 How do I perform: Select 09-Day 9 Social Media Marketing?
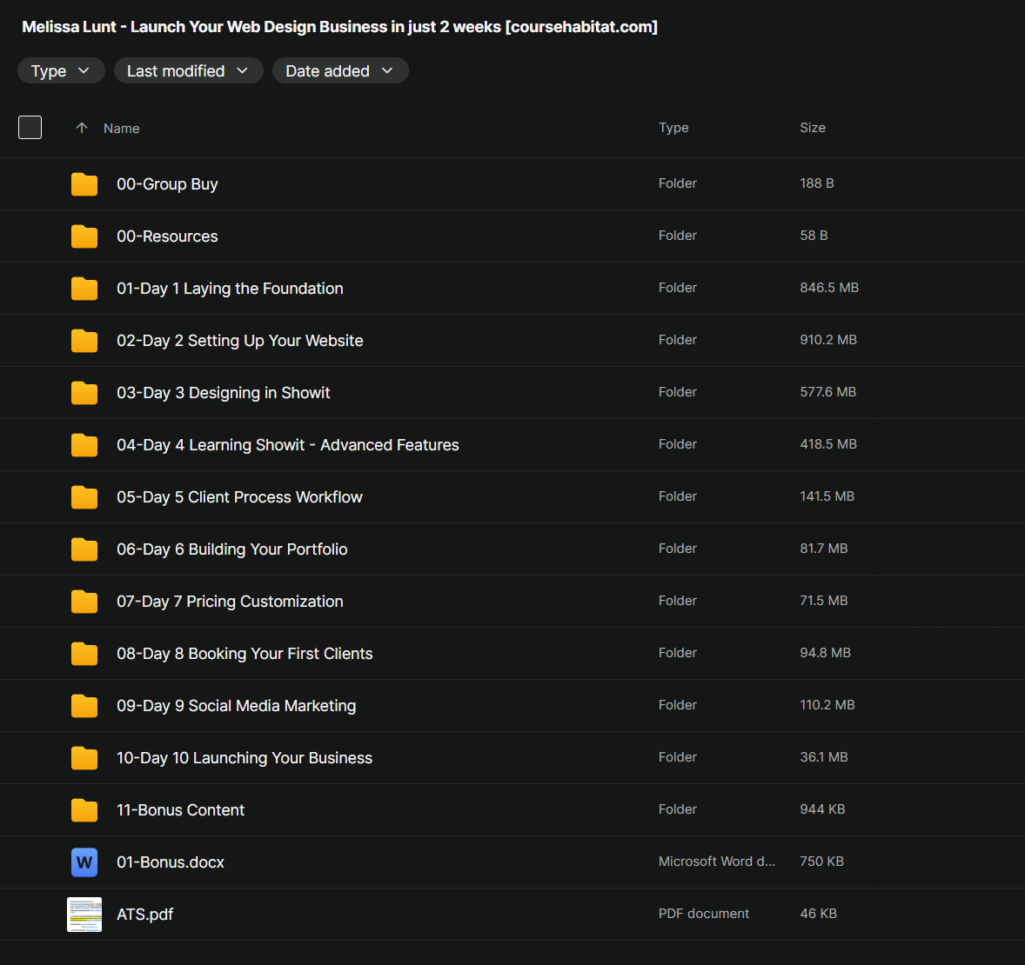tap(237, 706)
